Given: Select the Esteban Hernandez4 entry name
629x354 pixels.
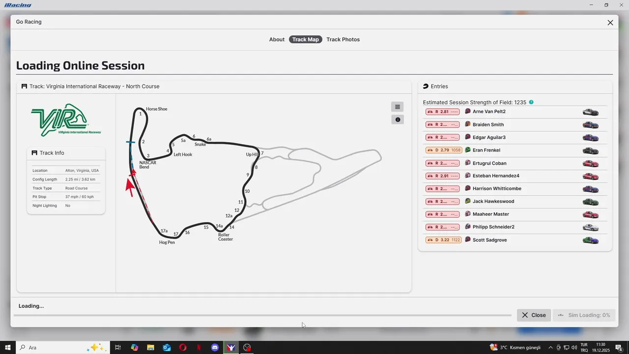Looking at the screenshot, I should 496,176.
